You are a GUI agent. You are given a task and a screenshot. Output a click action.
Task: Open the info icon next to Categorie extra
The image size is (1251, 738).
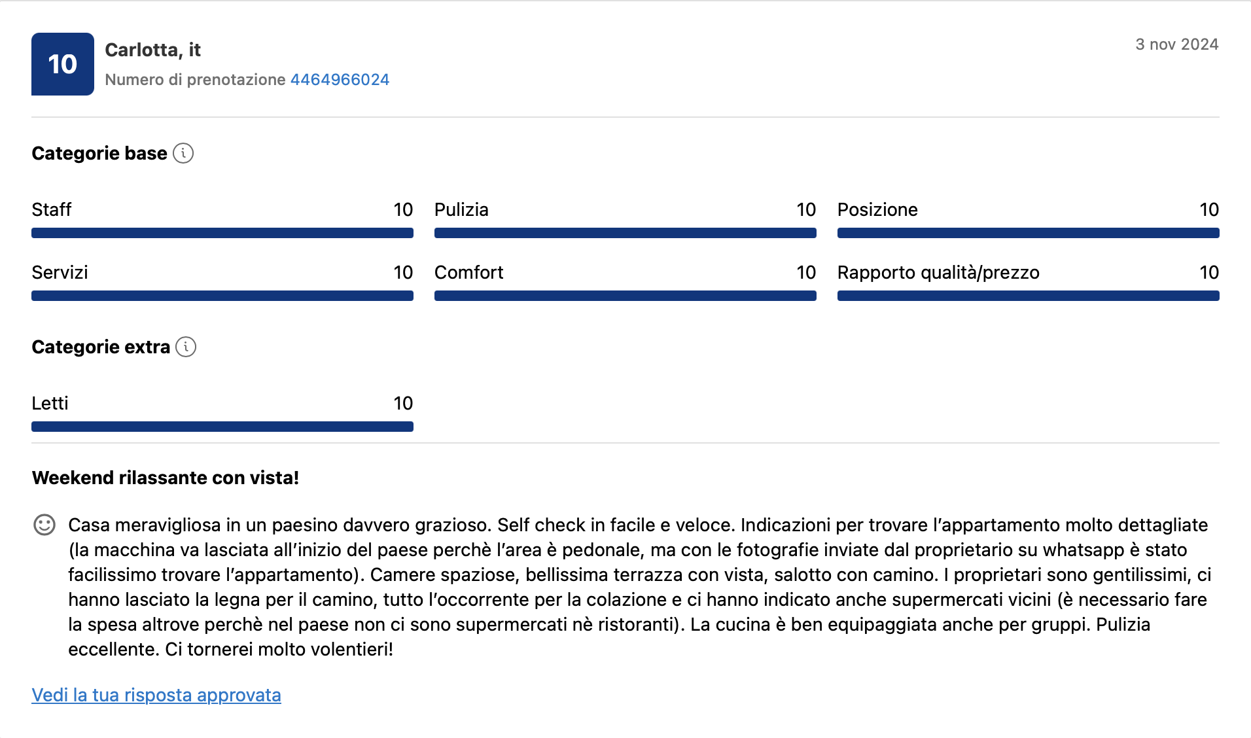187,347
